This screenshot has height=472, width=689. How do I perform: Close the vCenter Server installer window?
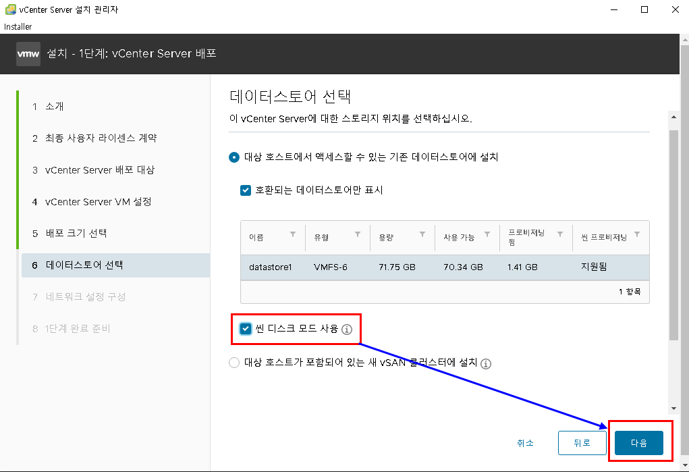[675, 9]
